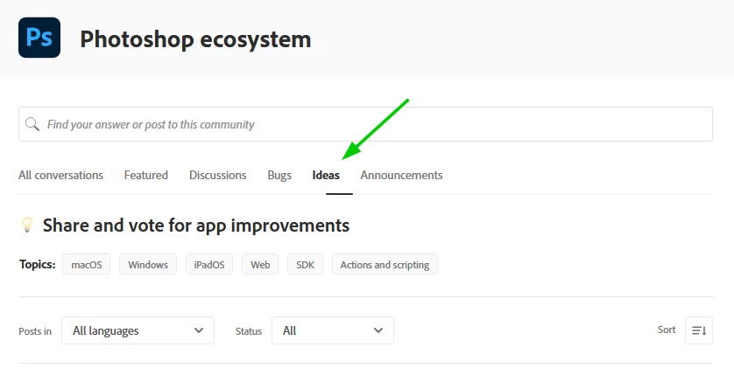The height and width of the screenshot is (368, 734).
Task: Choose the iPadOS topic tag
Action: [209, 264]
